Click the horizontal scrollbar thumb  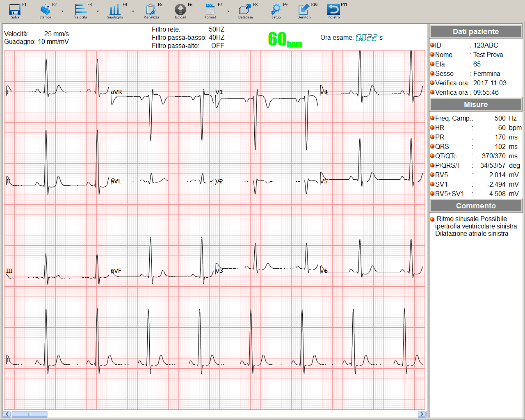[30, 414]
